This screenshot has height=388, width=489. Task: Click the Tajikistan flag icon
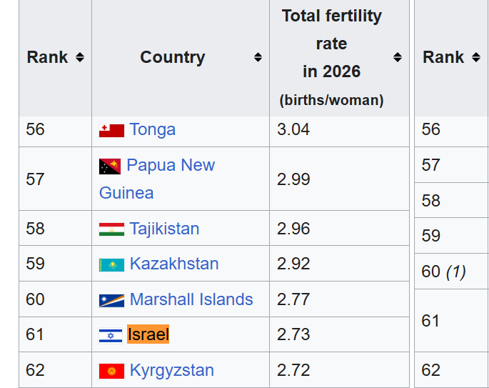tap(111, 229)
